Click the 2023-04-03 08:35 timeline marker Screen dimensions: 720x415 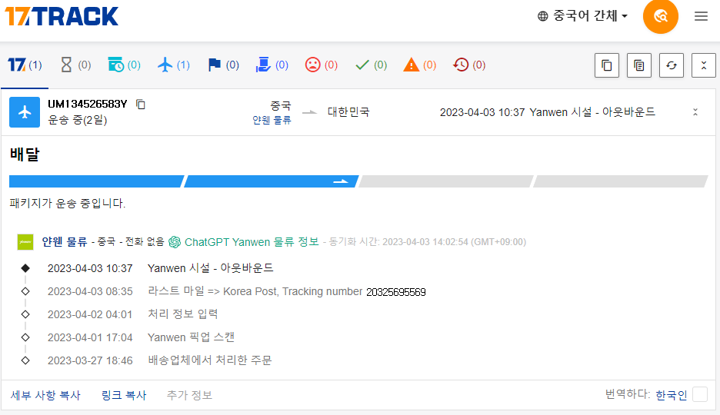click(x=25, y=291)
